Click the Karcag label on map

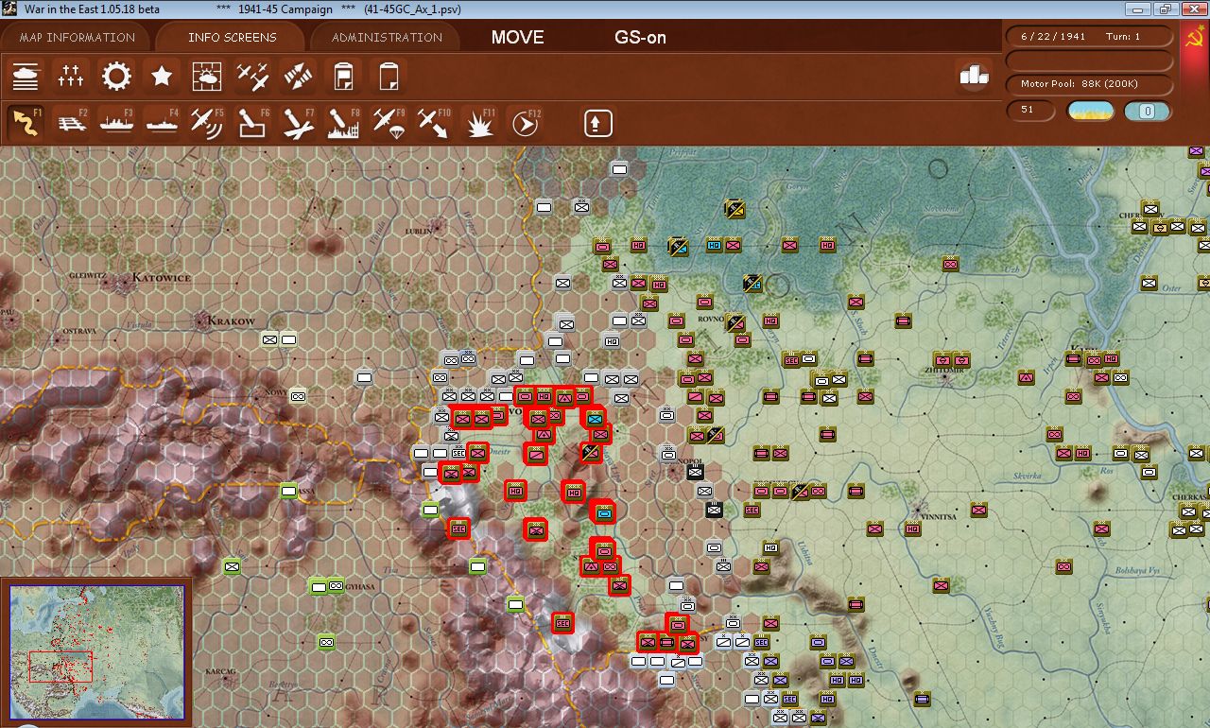[218, 671]
